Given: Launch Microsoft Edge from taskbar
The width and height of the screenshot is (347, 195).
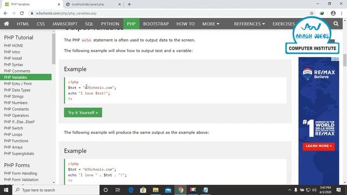Looking at the screenshot, I should [x=131, y=190].
